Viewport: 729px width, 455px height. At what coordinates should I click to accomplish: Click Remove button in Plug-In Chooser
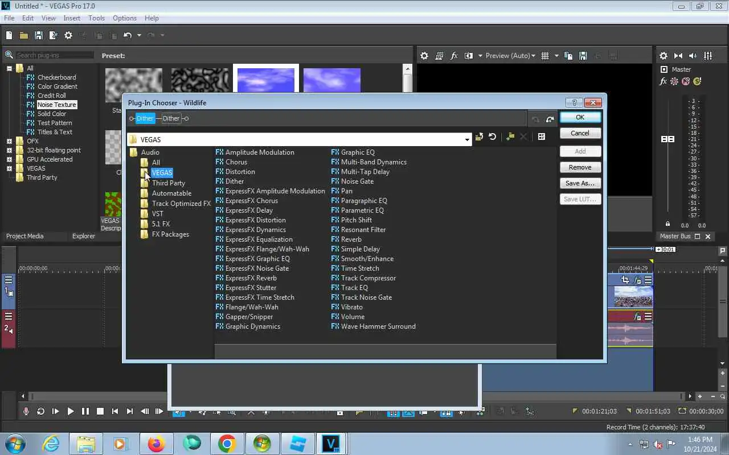[x=580, y=167]
